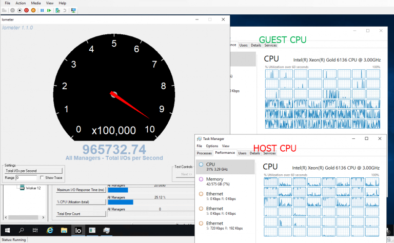Open the File menu of the VM window
The width and height of the screenshot is (394, 243).
[8, 3]
